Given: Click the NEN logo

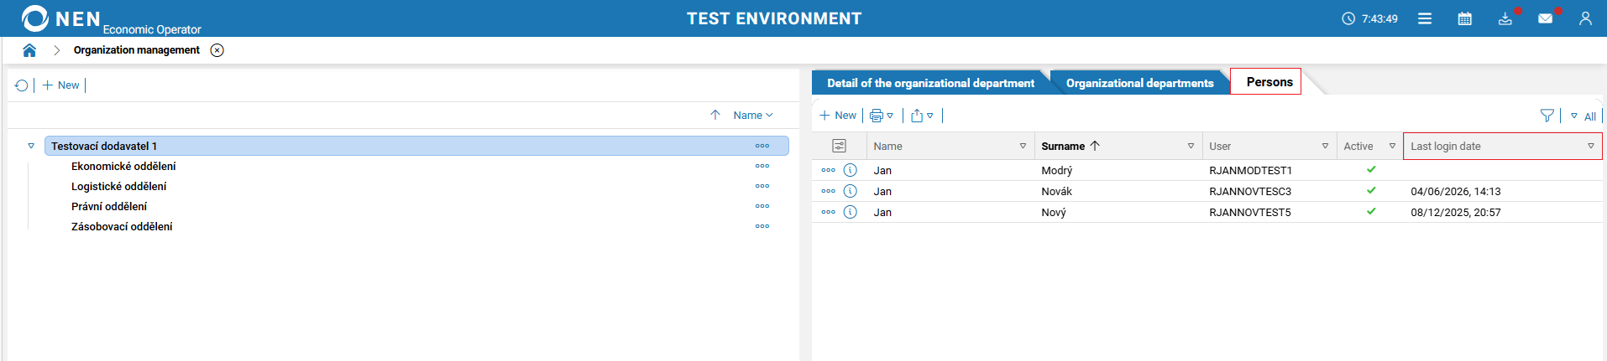Looking at the screenshot, I should (60, 18).
